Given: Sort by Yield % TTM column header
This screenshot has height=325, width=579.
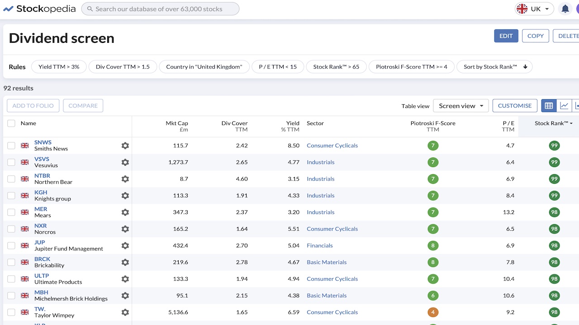Looking at the screenshot, I should point(290,126).
